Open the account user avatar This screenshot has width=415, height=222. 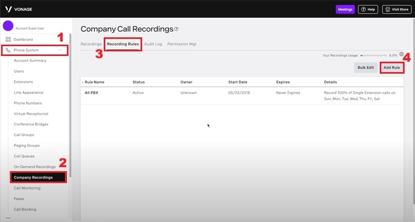point(8,26)
